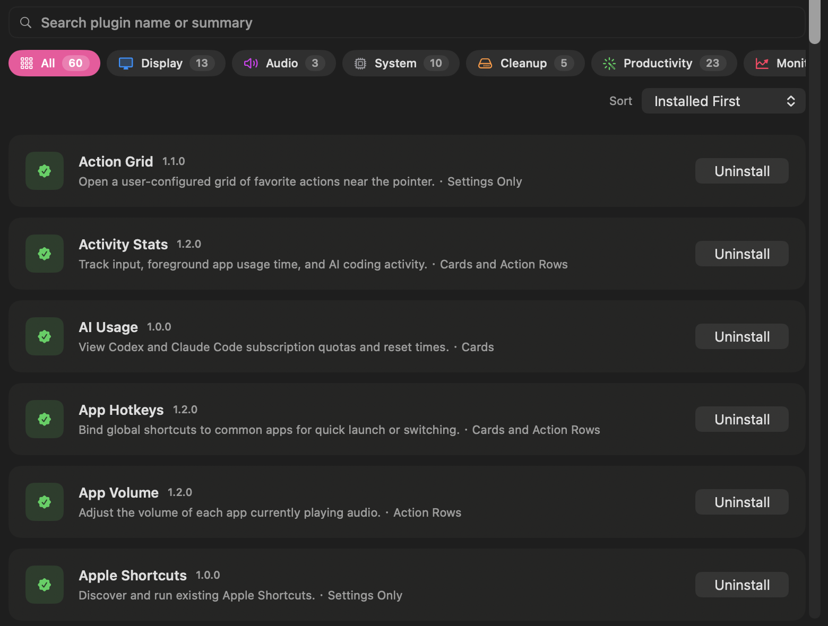
Task: Click the verified badge icon for Activity Stats
Action: point(45,254)
